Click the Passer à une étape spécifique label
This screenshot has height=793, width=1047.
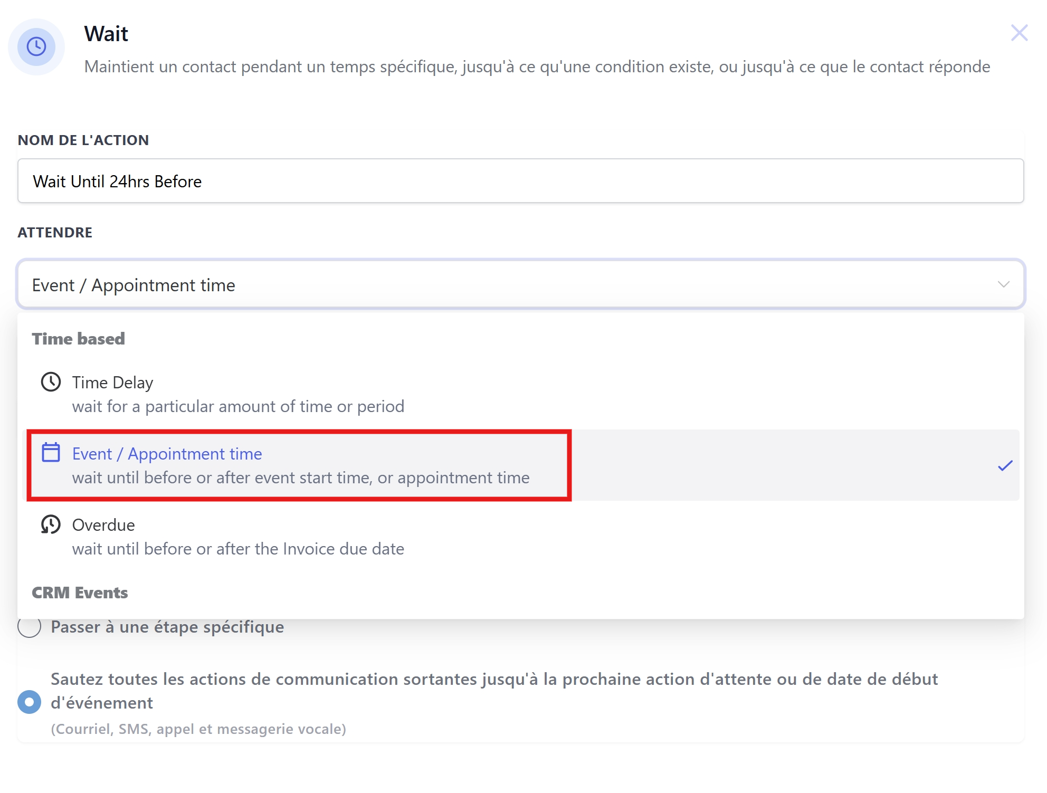pyautogui.click(x=167, y=627)
